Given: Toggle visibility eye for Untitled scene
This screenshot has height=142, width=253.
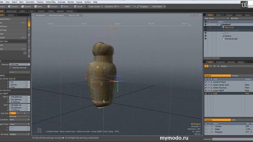Looking at the screenshot, I should point(206,24).
